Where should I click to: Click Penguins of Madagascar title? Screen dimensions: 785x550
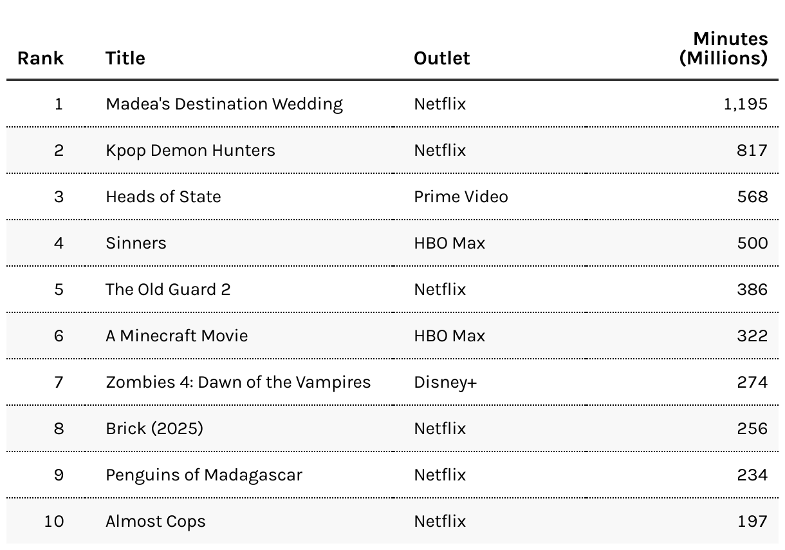[x=204, y=475]
